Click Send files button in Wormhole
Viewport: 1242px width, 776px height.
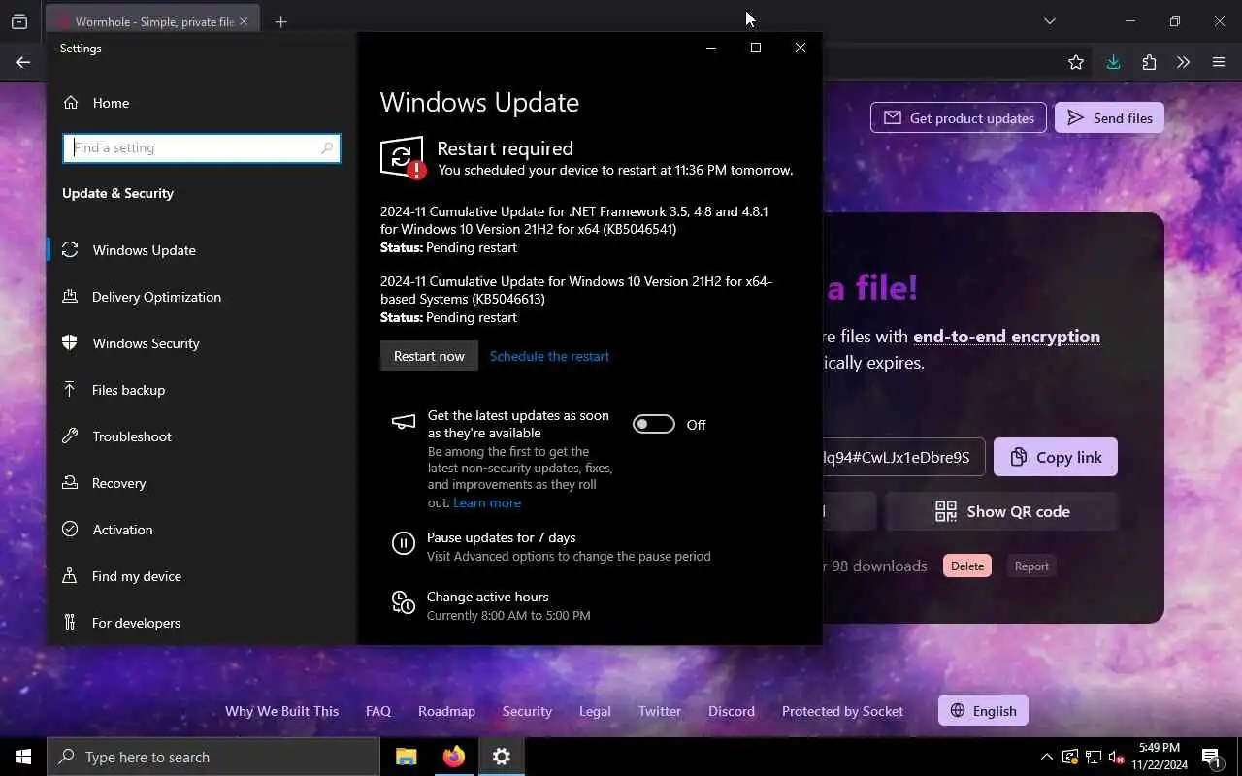click(1109, 118)
